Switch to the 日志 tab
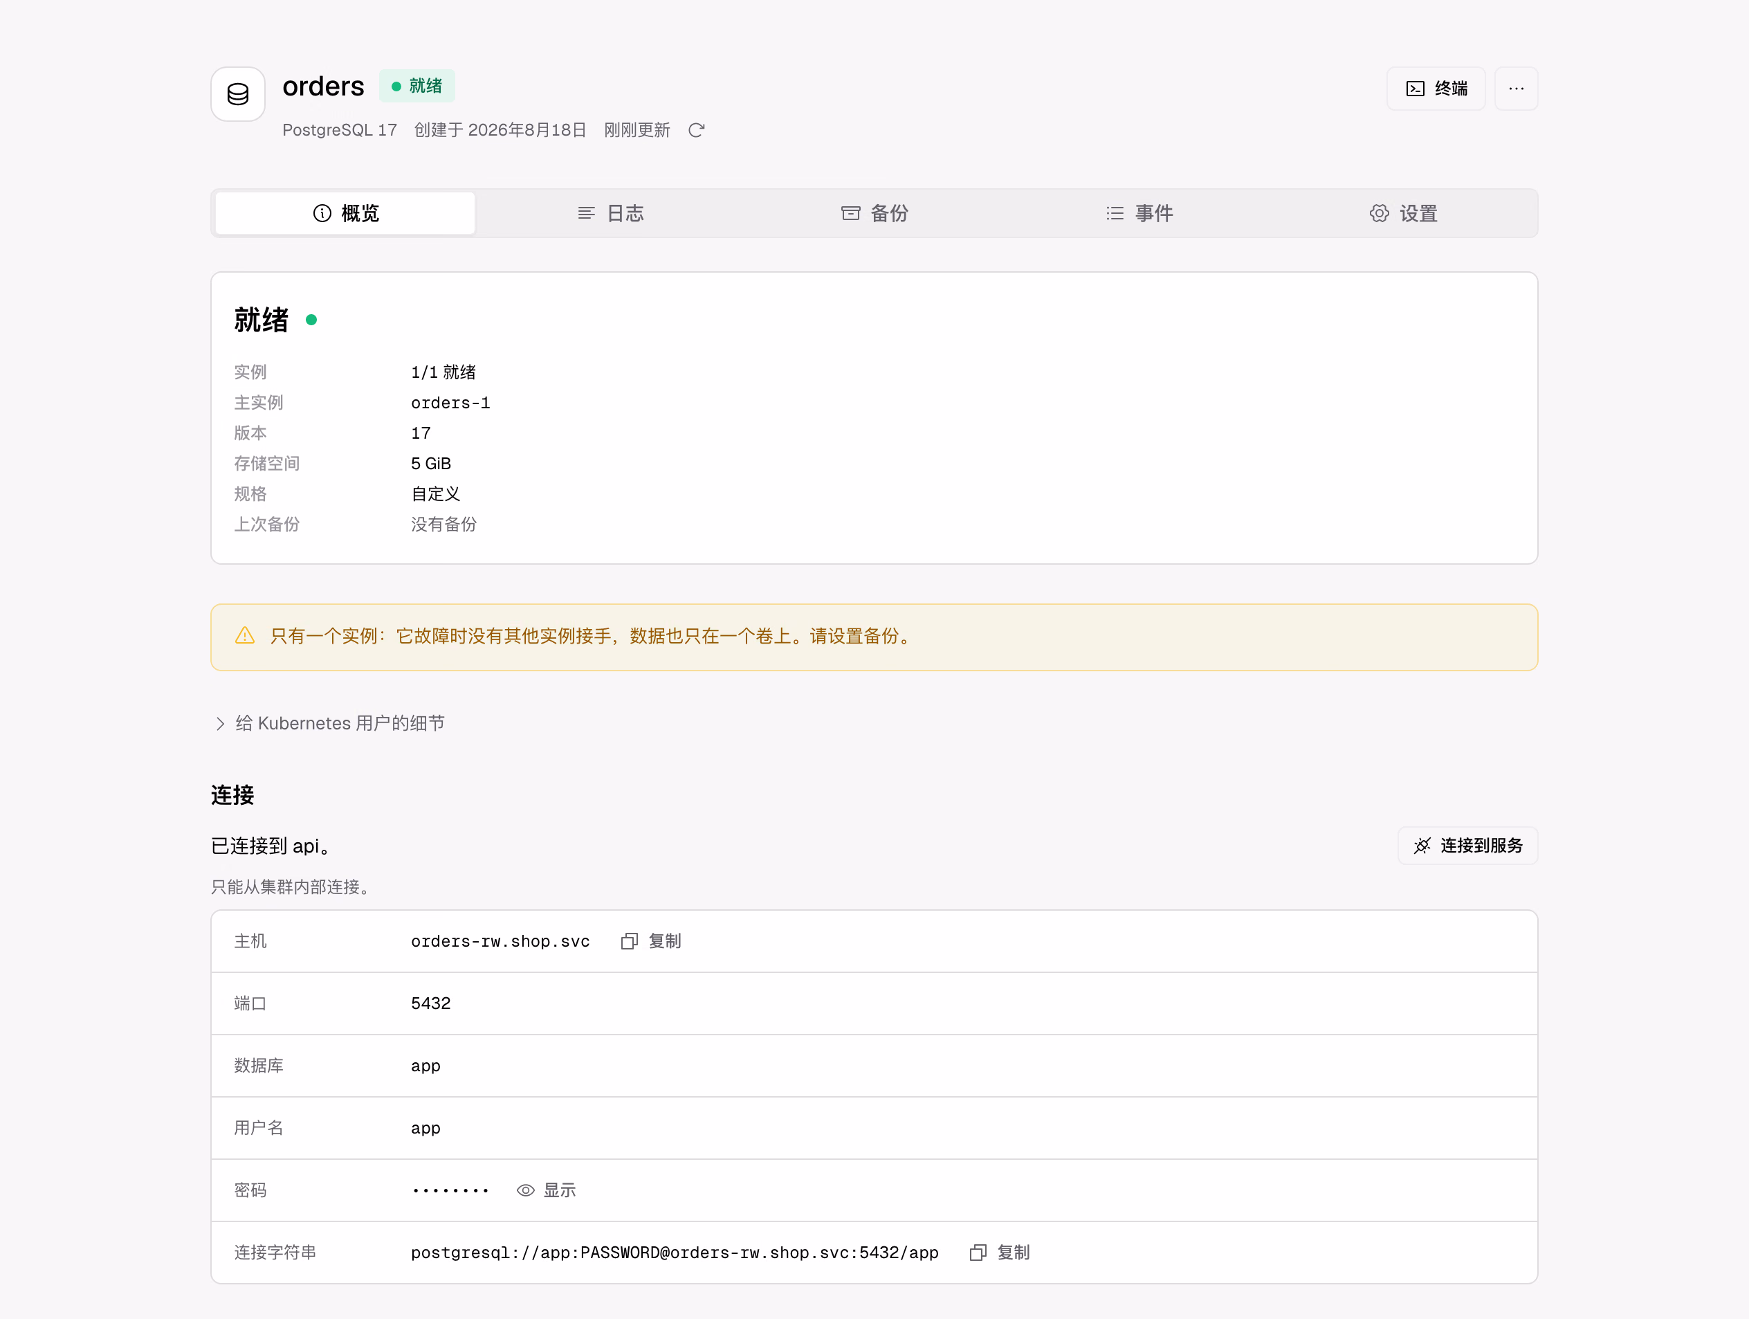Viewport: 1749px width, 1319px height. [610, 214]
